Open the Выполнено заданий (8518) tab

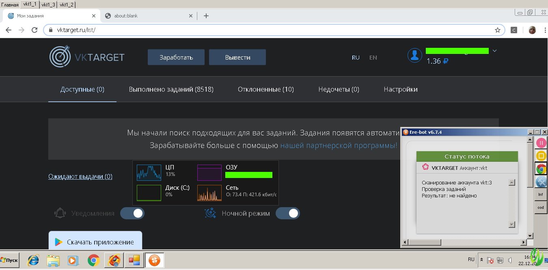tap(171, 89)
